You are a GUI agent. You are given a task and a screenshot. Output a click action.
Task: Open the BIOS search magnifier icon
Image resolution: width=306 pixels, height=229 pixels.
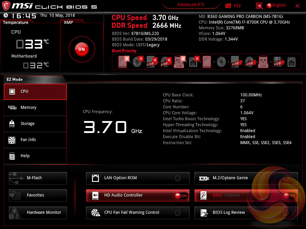pos(259,6)
